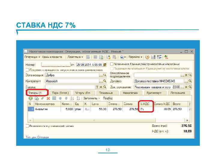This screenshot has height=162, width=216.
Task: Switch to the Бухгалтерс... tab
Action: pos(155,93)
